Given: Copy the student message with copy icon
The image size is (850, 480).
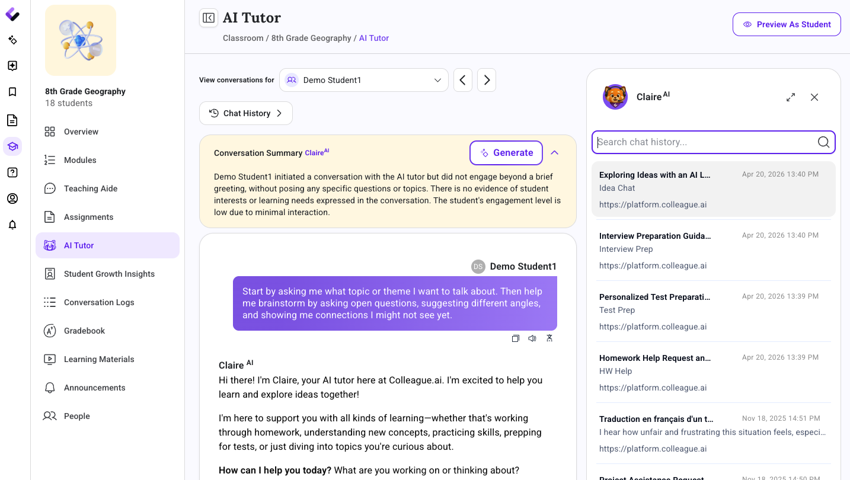Looking at the screenshot, I should pos(516,338).
